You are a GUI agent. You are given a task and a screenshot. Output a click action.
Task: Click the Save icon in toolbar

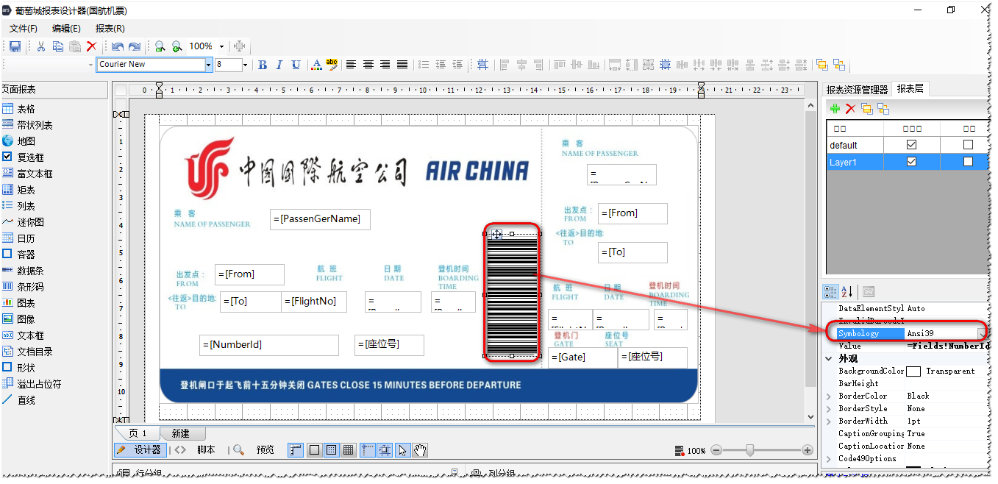point(15,46)
